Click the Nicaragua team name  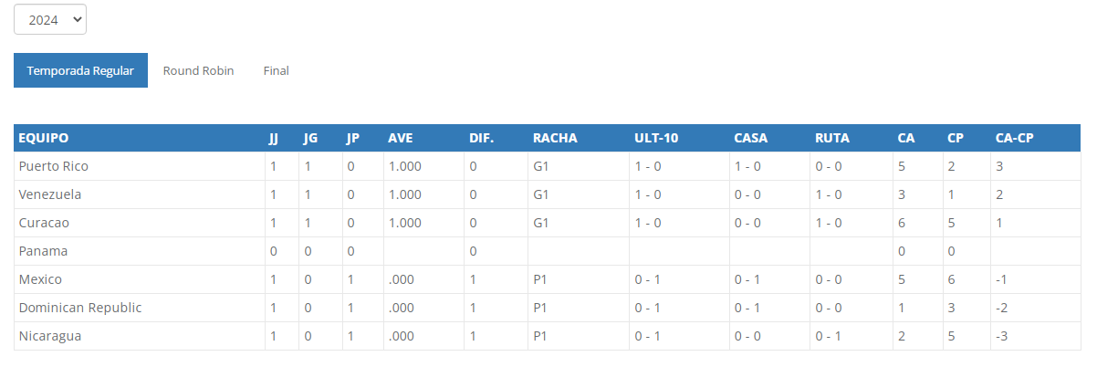click(x=50, y=336)
